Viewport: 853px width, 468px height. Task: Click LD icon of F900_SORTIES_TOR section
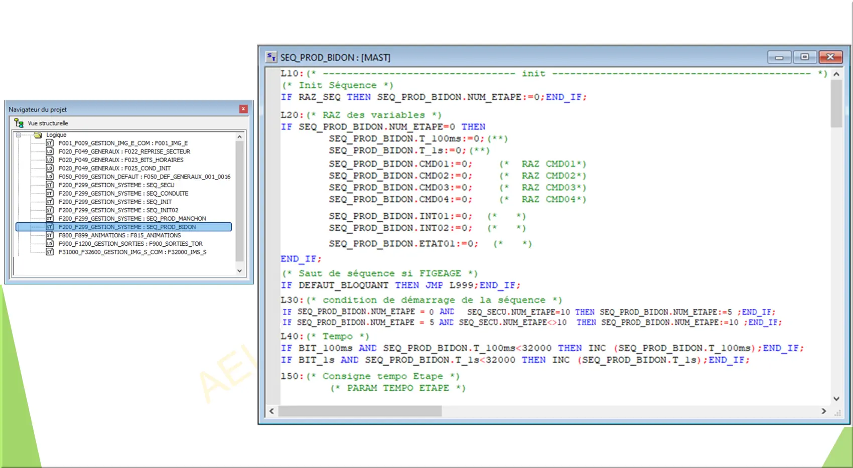[50, 244]
